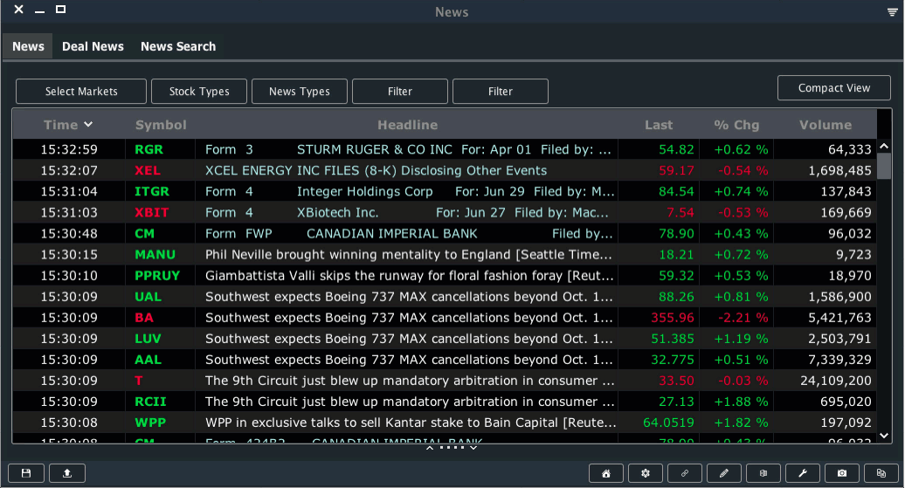Click the XEL ticker symbol

pyautogui.click(x=148, y=170)
